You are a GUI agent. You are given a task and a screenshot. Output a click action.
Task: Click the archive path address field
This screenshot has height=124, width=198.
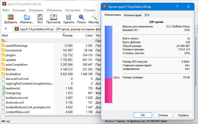(x=57, y=29)
